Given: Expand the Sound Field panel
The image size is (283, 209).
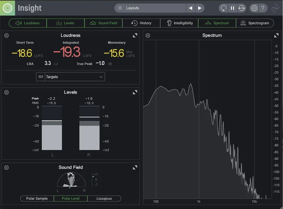Looking at the screenshot, I should 135,167.
